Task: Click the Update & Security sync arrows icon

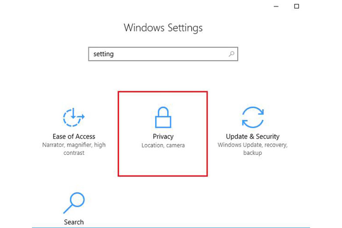Action: (253, 118)
